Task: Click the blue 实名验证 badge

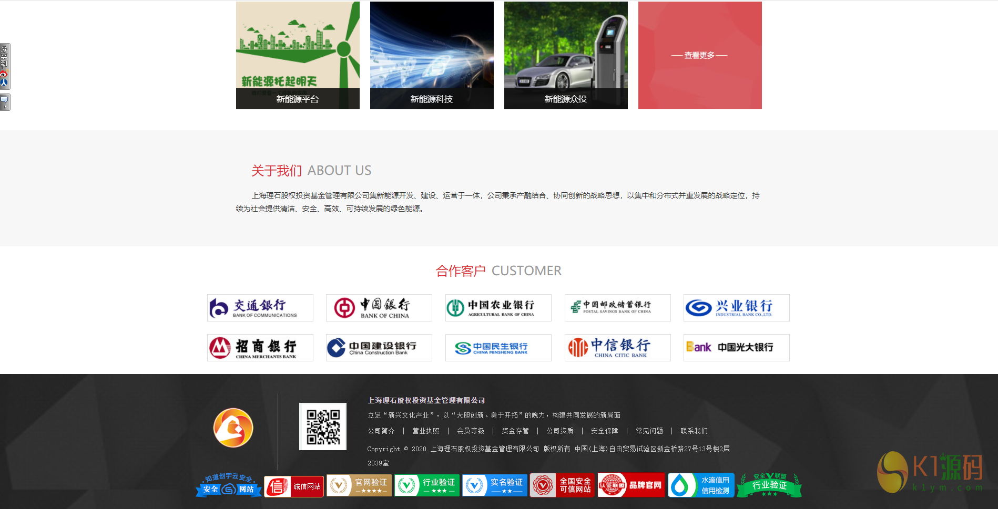Action: [495, 485]
